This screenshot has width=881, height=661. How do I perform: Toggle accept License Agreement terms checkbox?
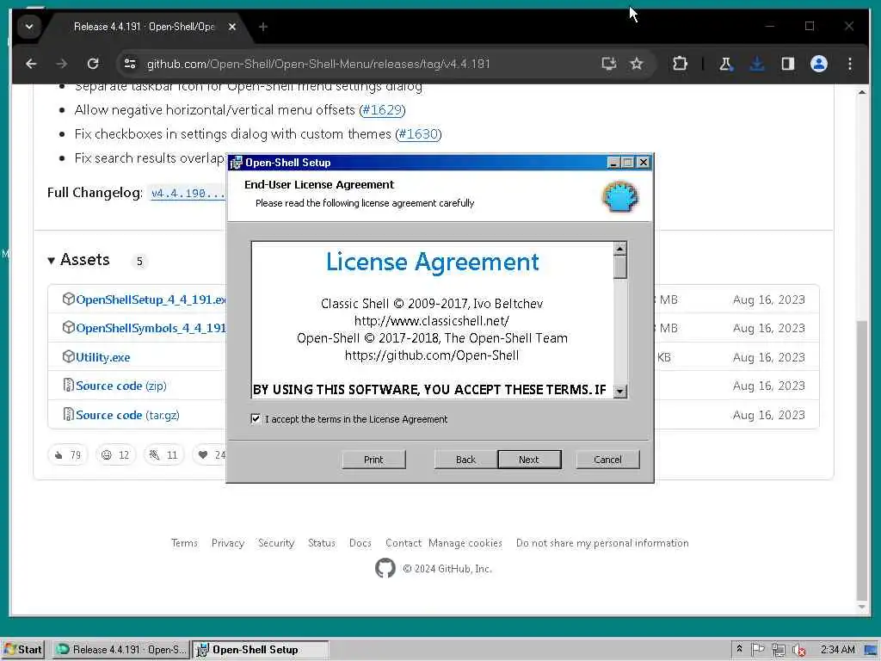(256, 419)
